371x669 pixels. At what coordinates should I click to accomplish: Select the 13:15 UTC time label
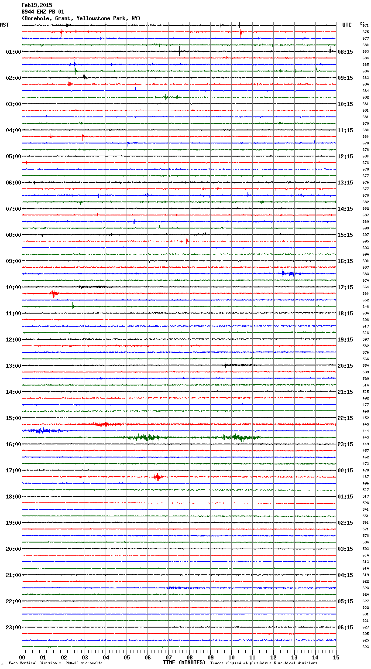[345, 183]
